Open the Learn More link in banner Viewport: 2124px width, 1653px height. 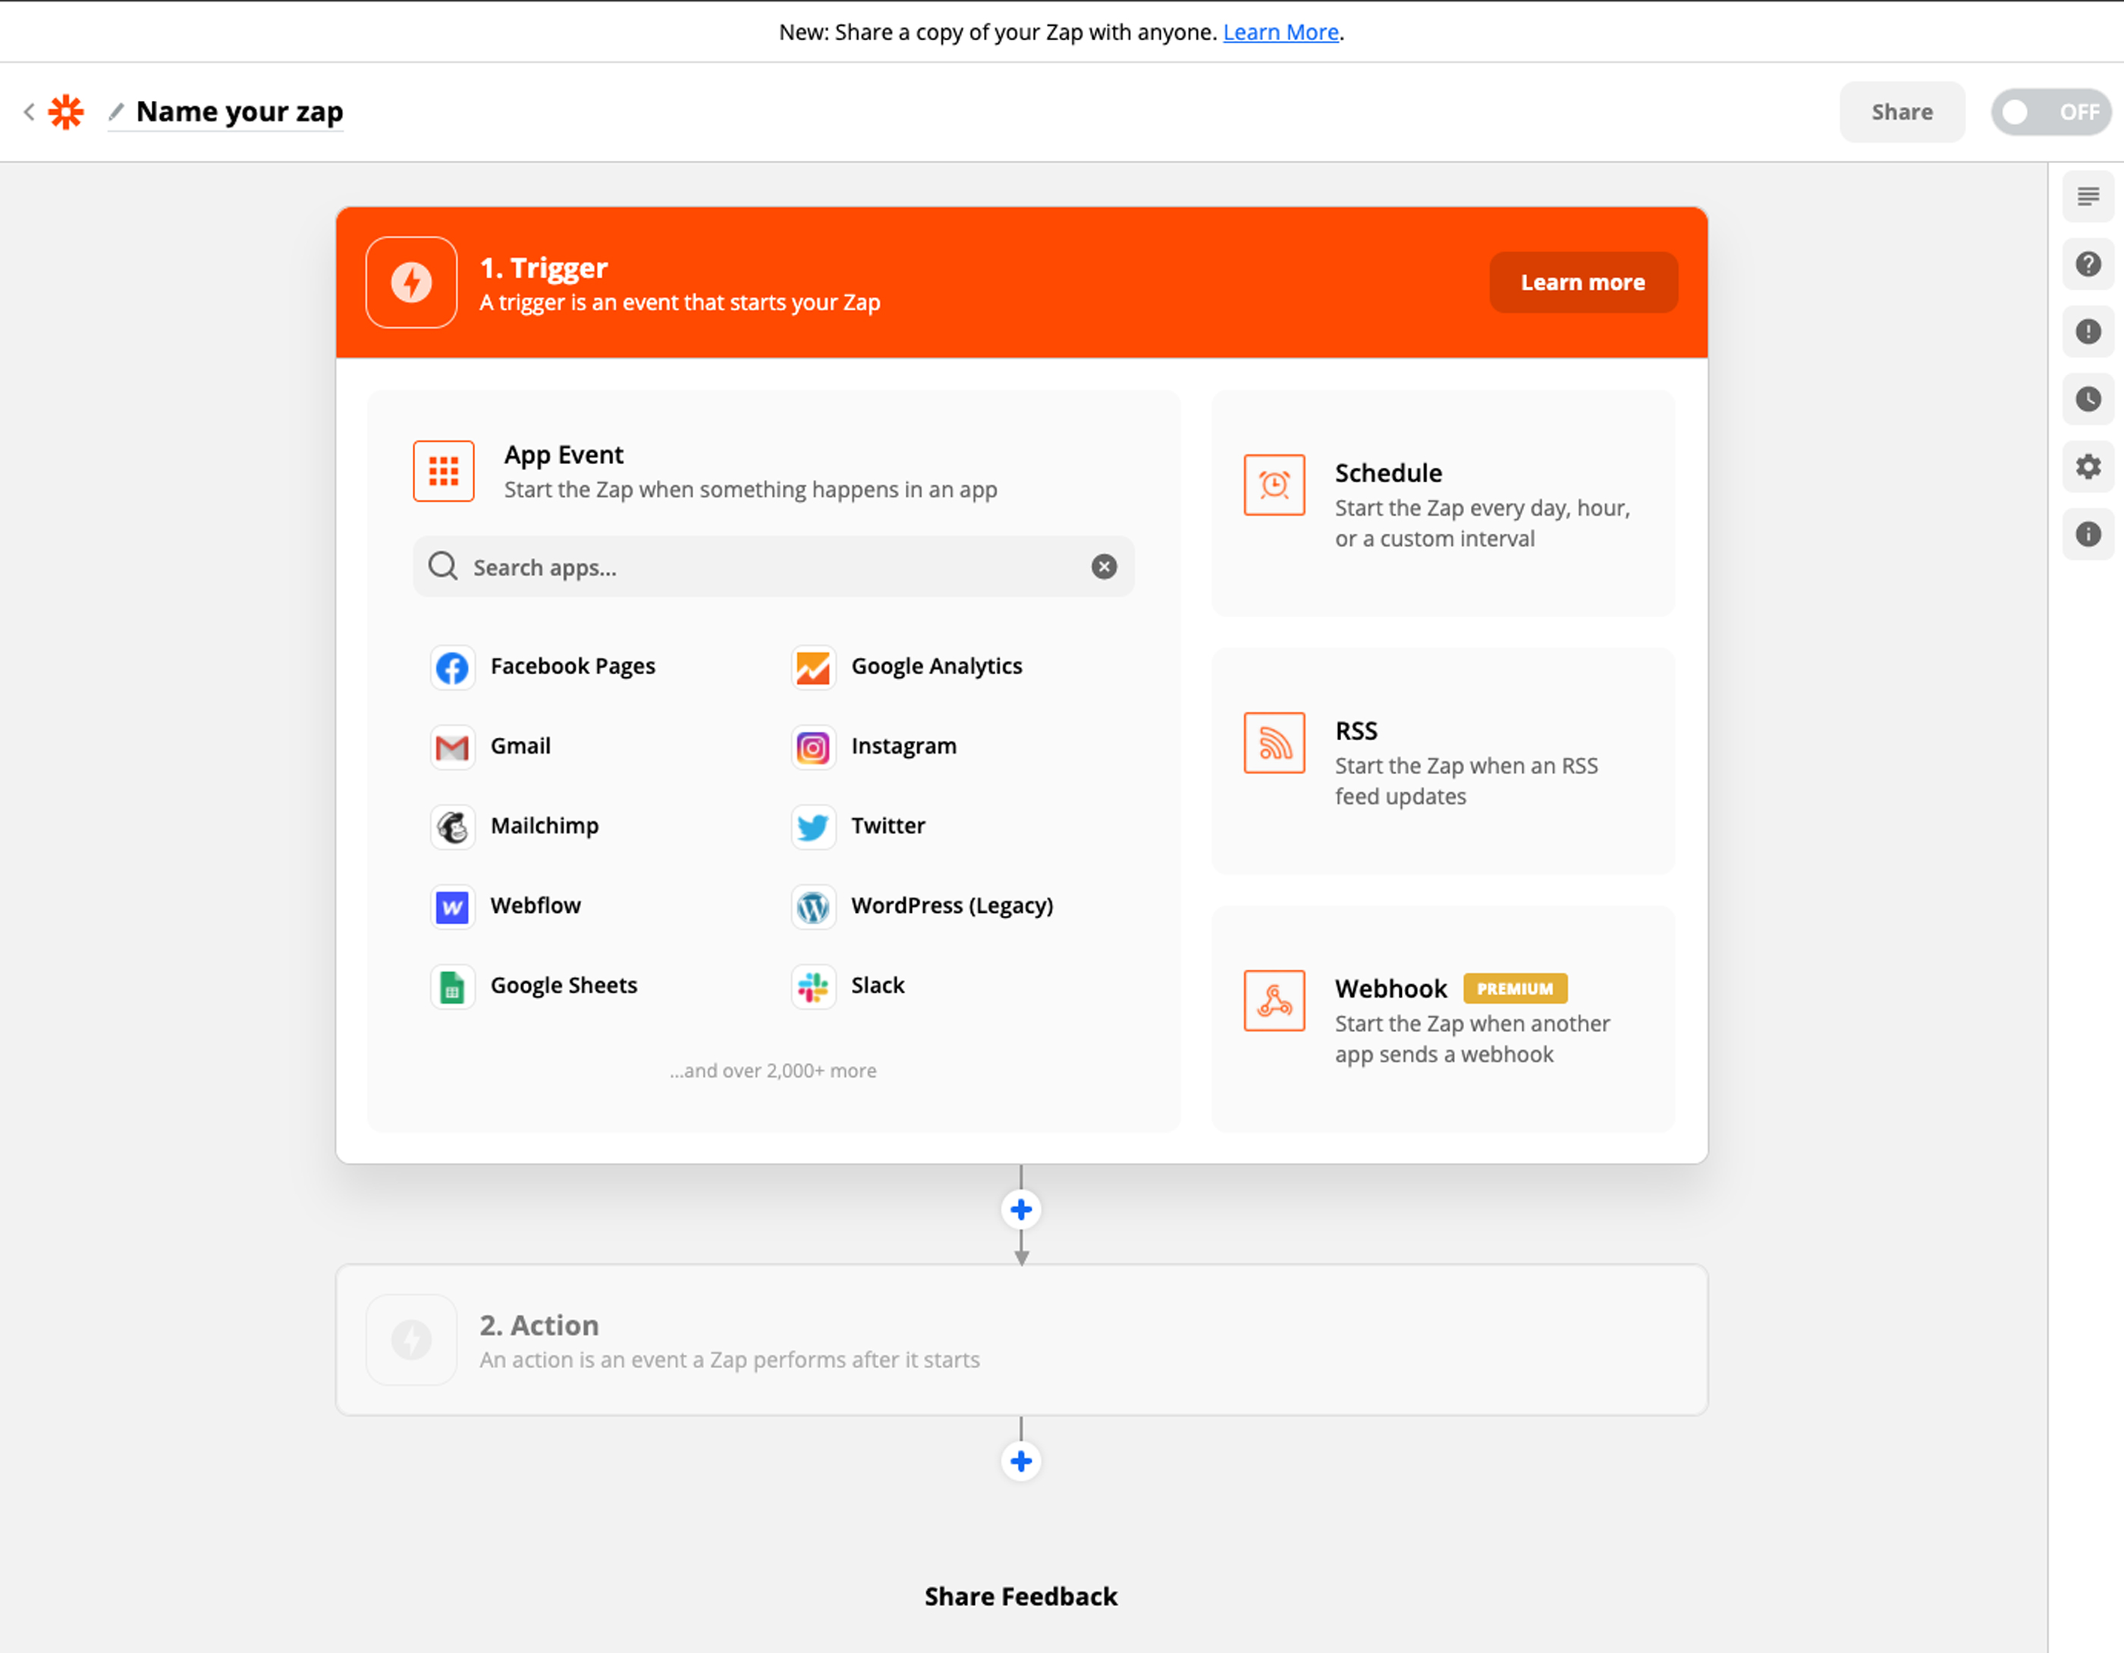1280,32
